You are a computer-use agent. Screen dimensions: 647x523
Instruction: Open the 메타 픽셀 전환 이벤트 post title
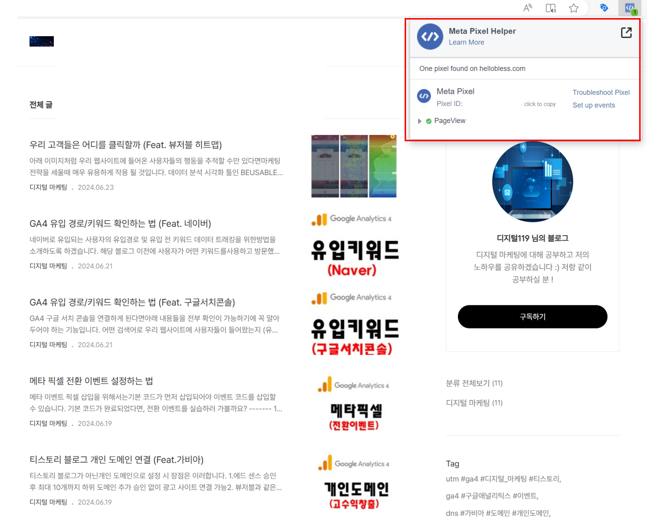coord(91,381)
